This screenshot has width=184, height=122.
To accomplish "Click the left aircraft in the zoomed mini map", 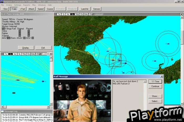I will coord(18,80).
